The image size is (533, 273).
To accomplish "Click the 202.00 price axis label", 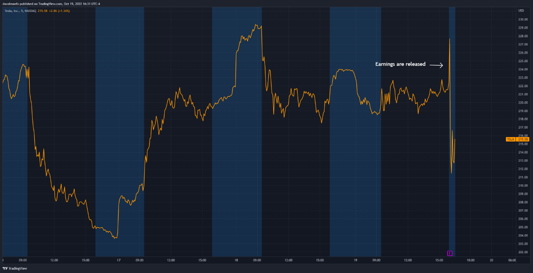I will pos(523,252).
